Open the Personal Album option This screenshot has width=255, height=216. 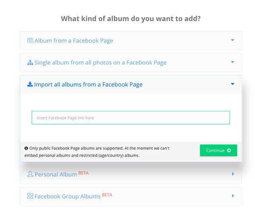tap(131, 174)
